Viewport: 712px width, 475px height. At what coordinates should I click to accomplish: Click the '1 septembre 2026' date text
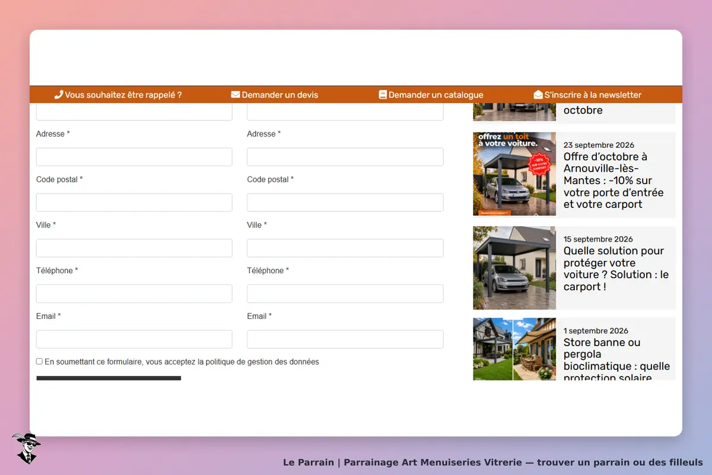point(596,331)
